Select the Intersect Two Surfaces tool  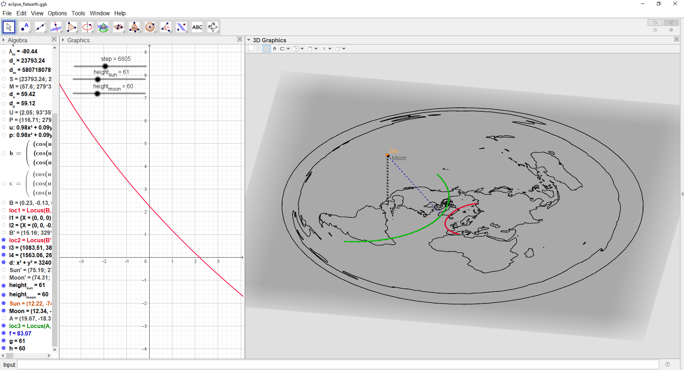[x=103, y=27]
